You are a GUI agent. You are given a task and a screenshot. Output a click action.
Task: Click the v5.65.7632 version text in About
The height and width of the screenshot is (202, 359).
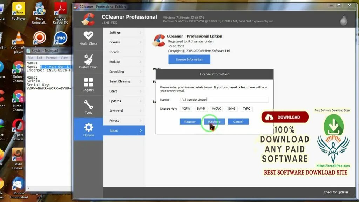[176, 46]
